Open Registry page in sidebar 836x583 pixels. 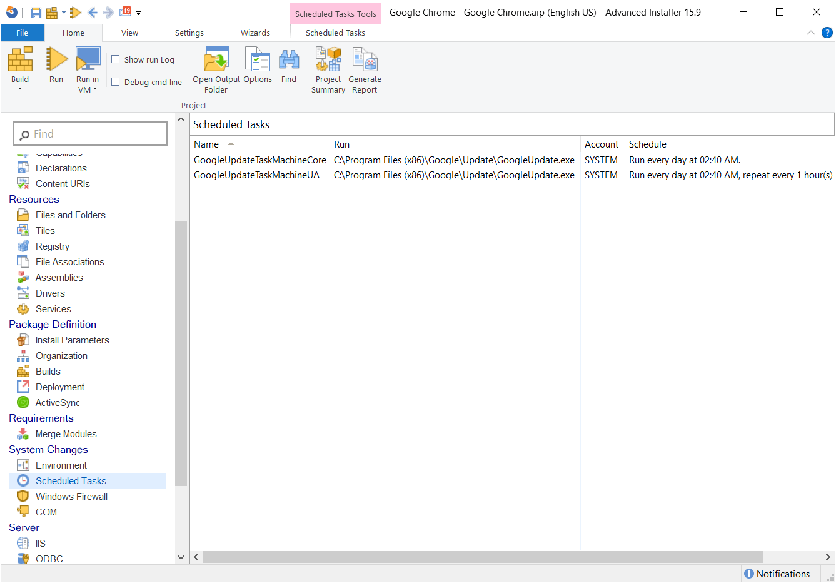point(53,246)
